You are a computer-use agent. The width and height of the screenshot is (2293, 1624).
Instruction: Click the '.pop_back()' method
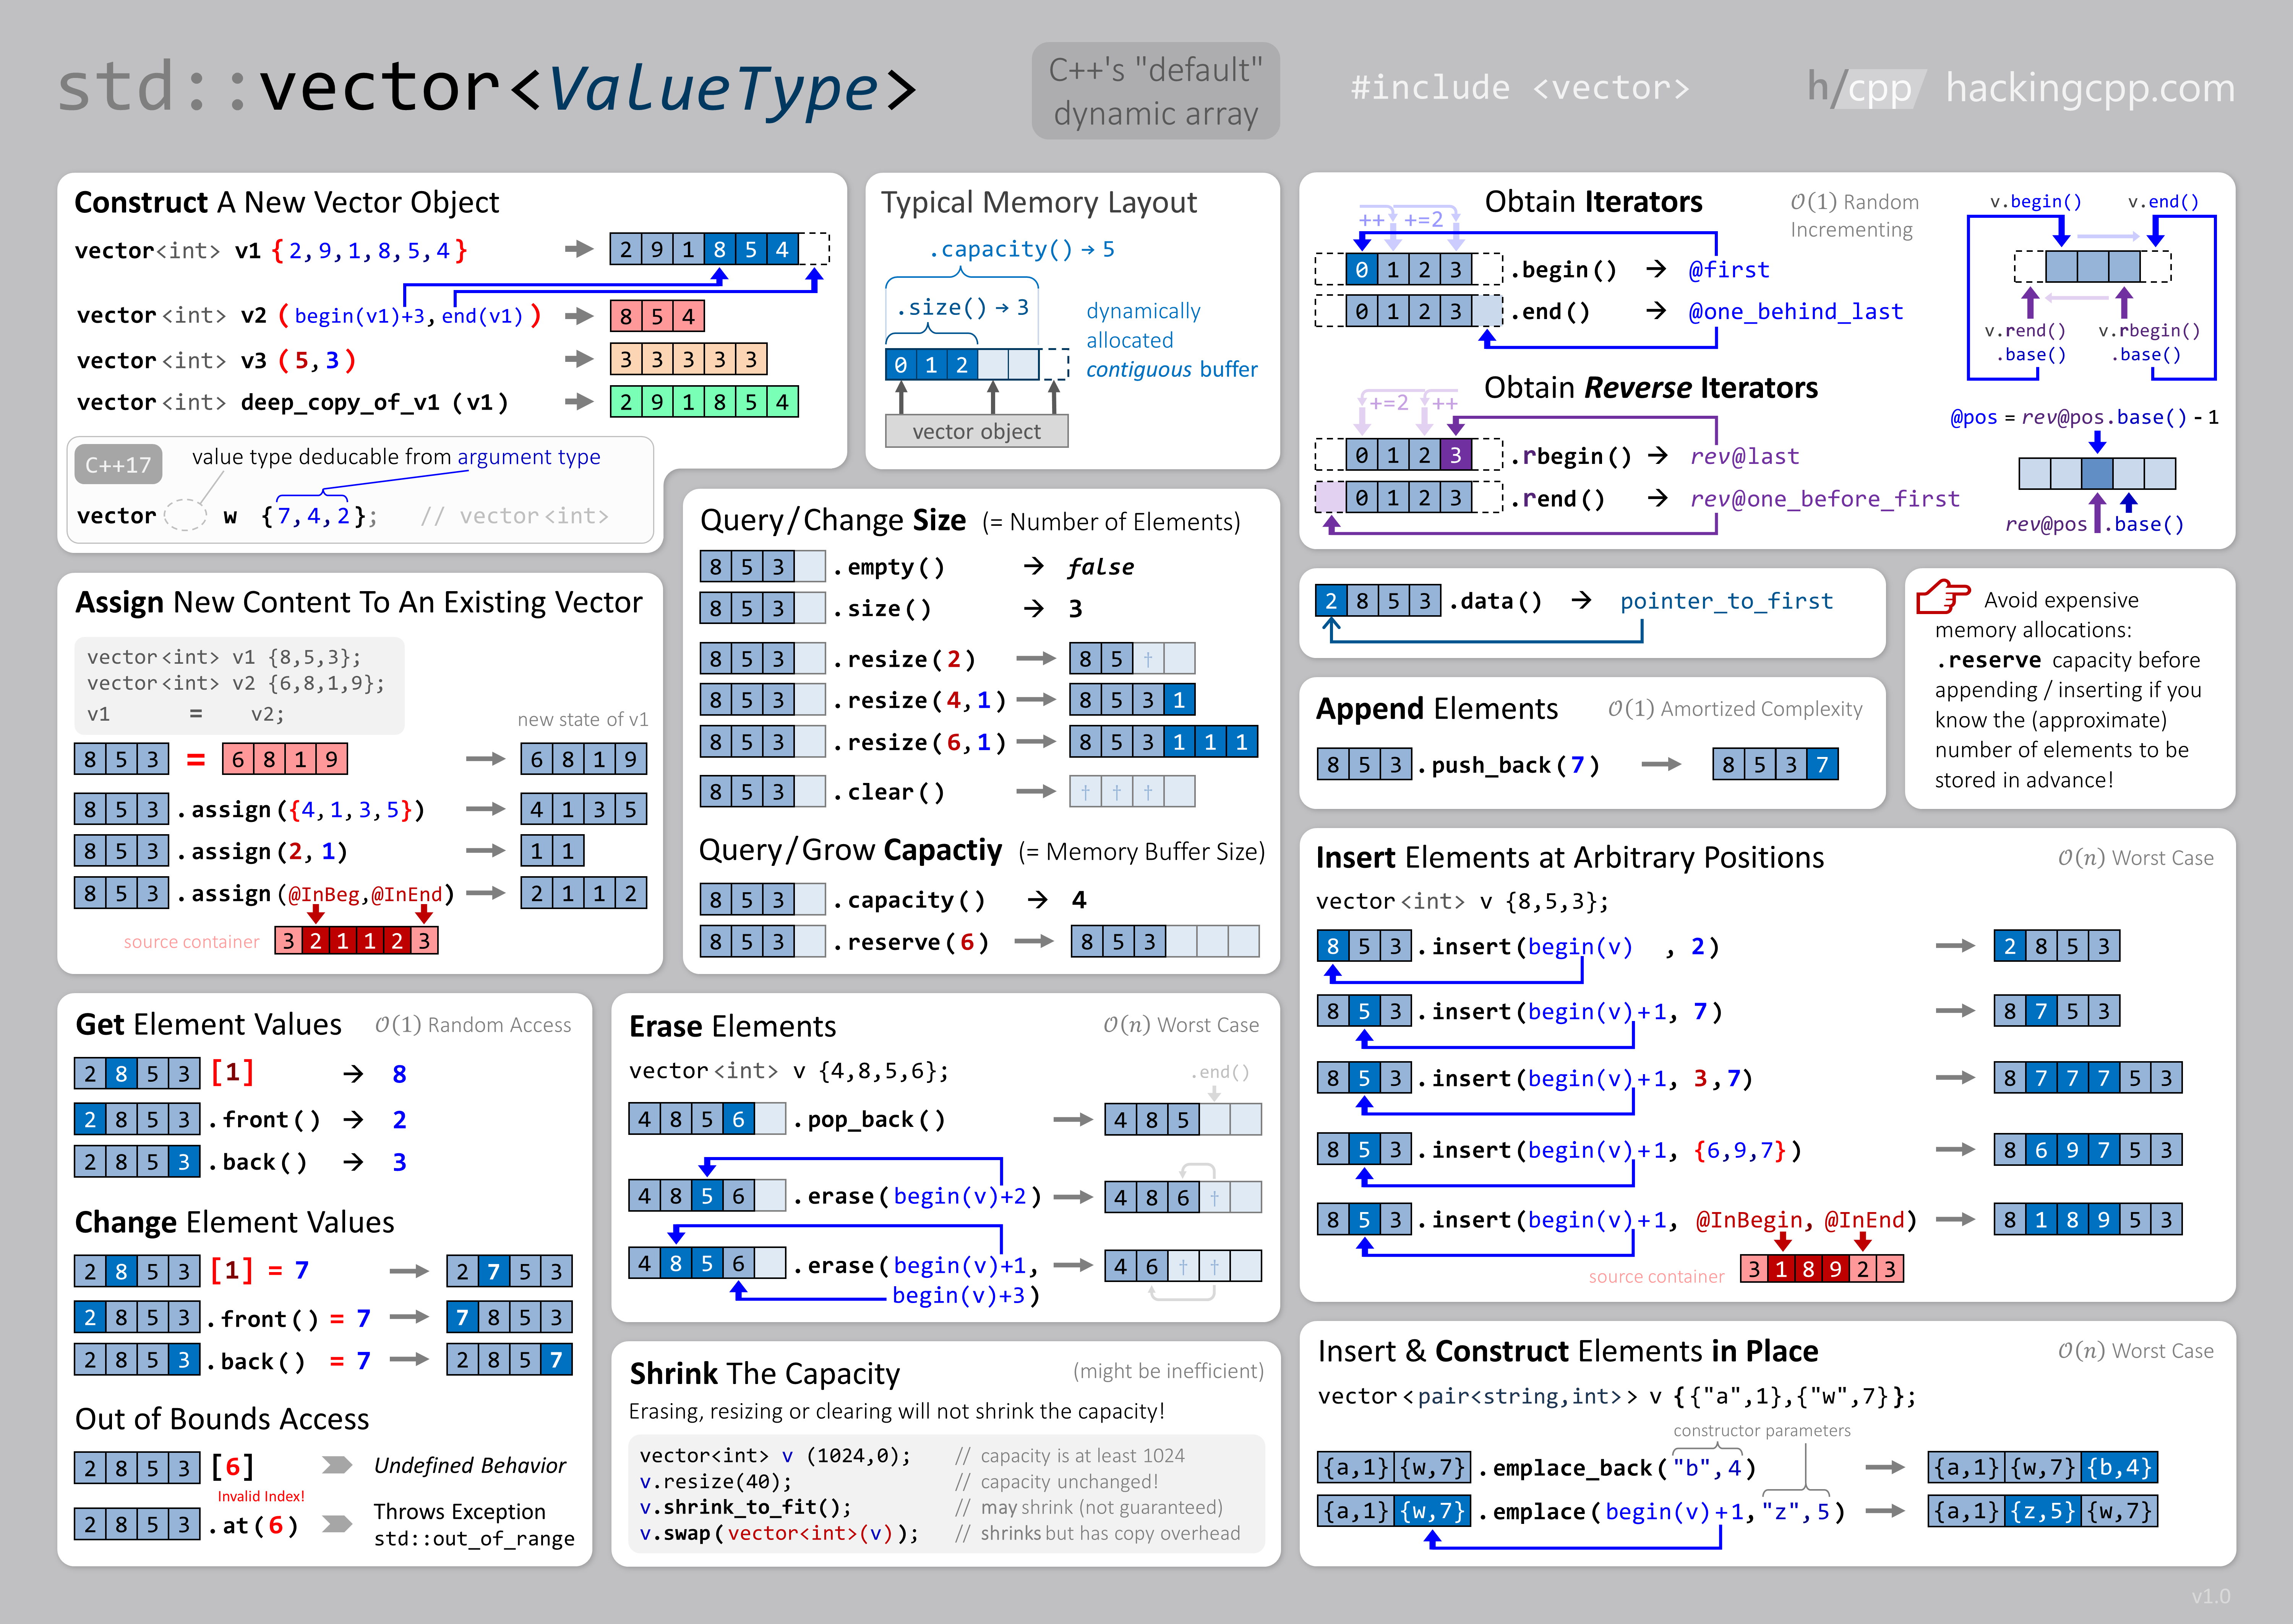(870, 1120)
